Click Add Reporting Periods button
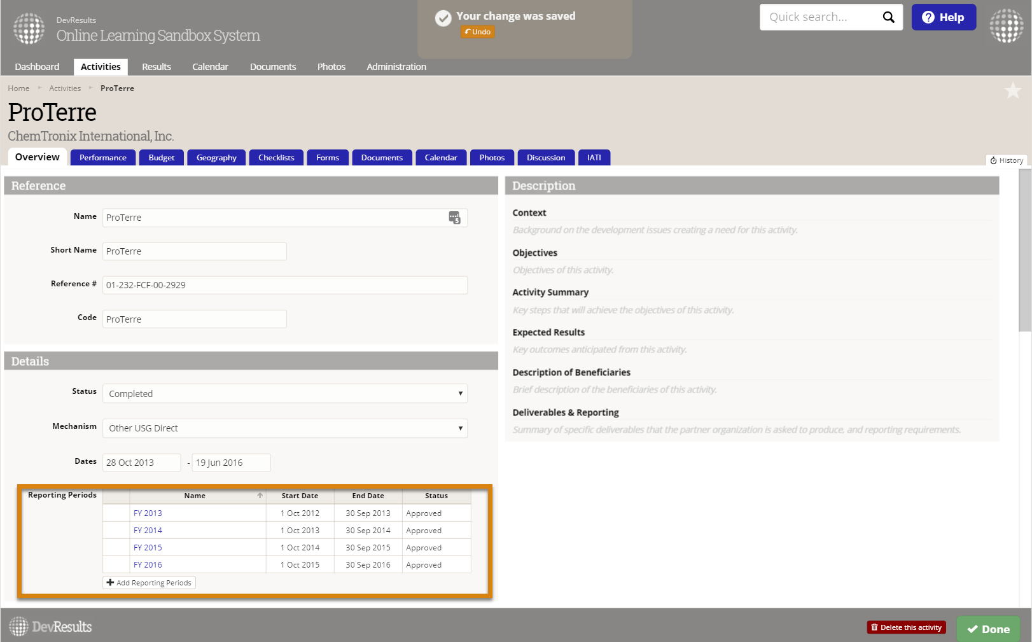 coord(150,583)
